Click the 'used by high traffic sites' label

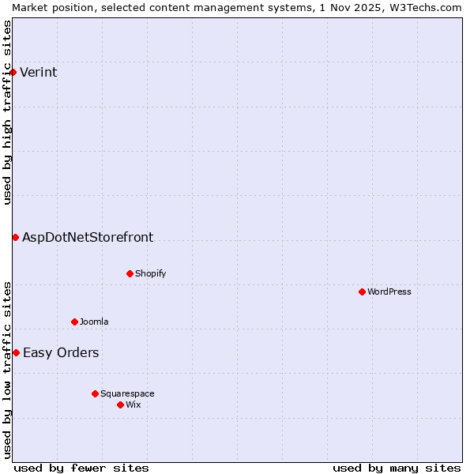pos(7,112)
